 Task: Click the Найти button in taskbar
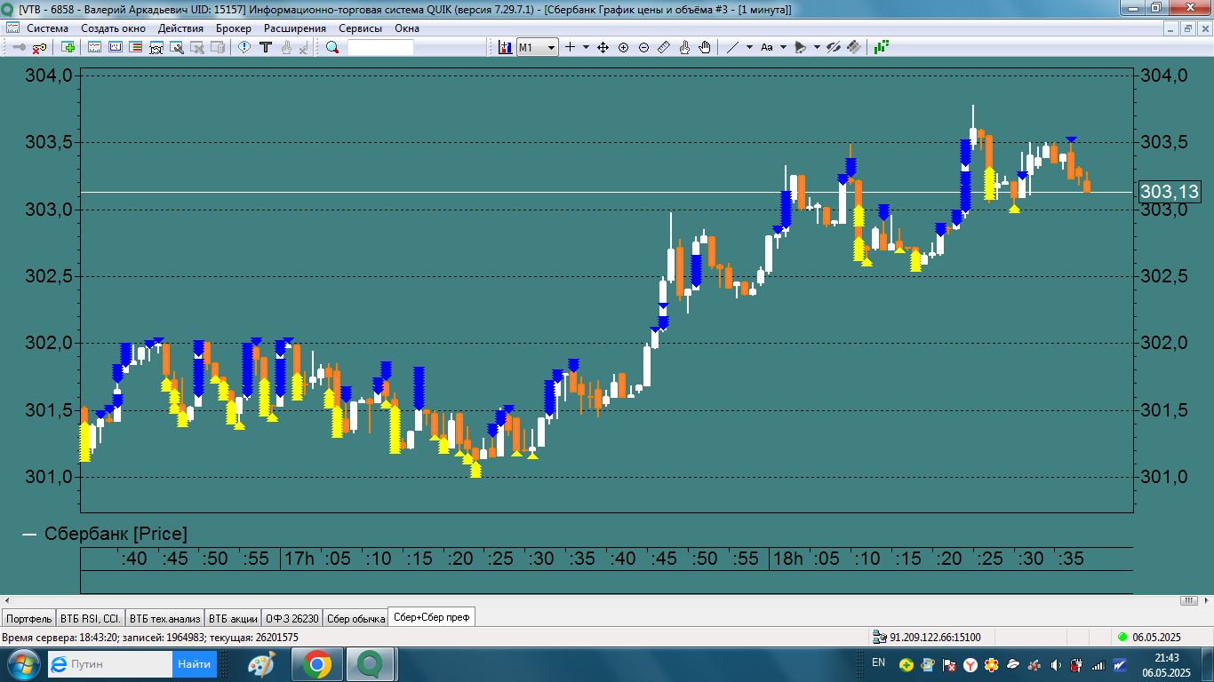click(x=194, y=664)
